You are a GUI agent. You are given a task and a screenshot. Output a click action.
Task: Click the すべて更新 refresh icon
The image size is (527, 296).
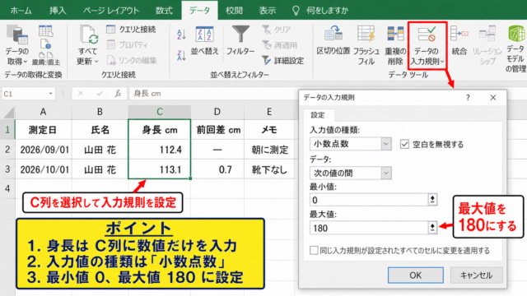(x=88, y=35)
